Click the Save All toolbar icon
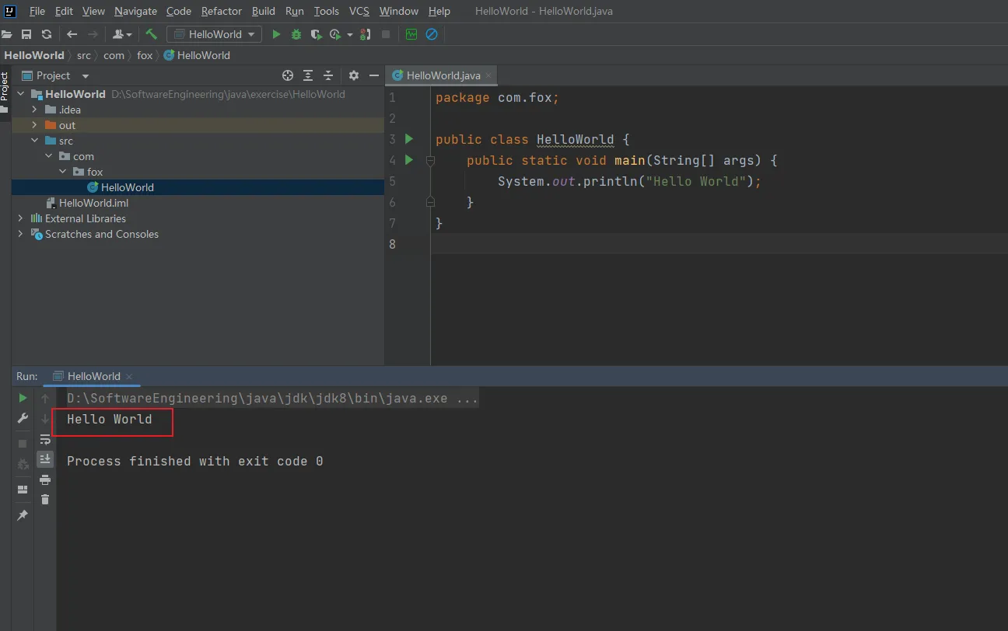Screen dimensions: 1008x631 [x=26, y=34]
